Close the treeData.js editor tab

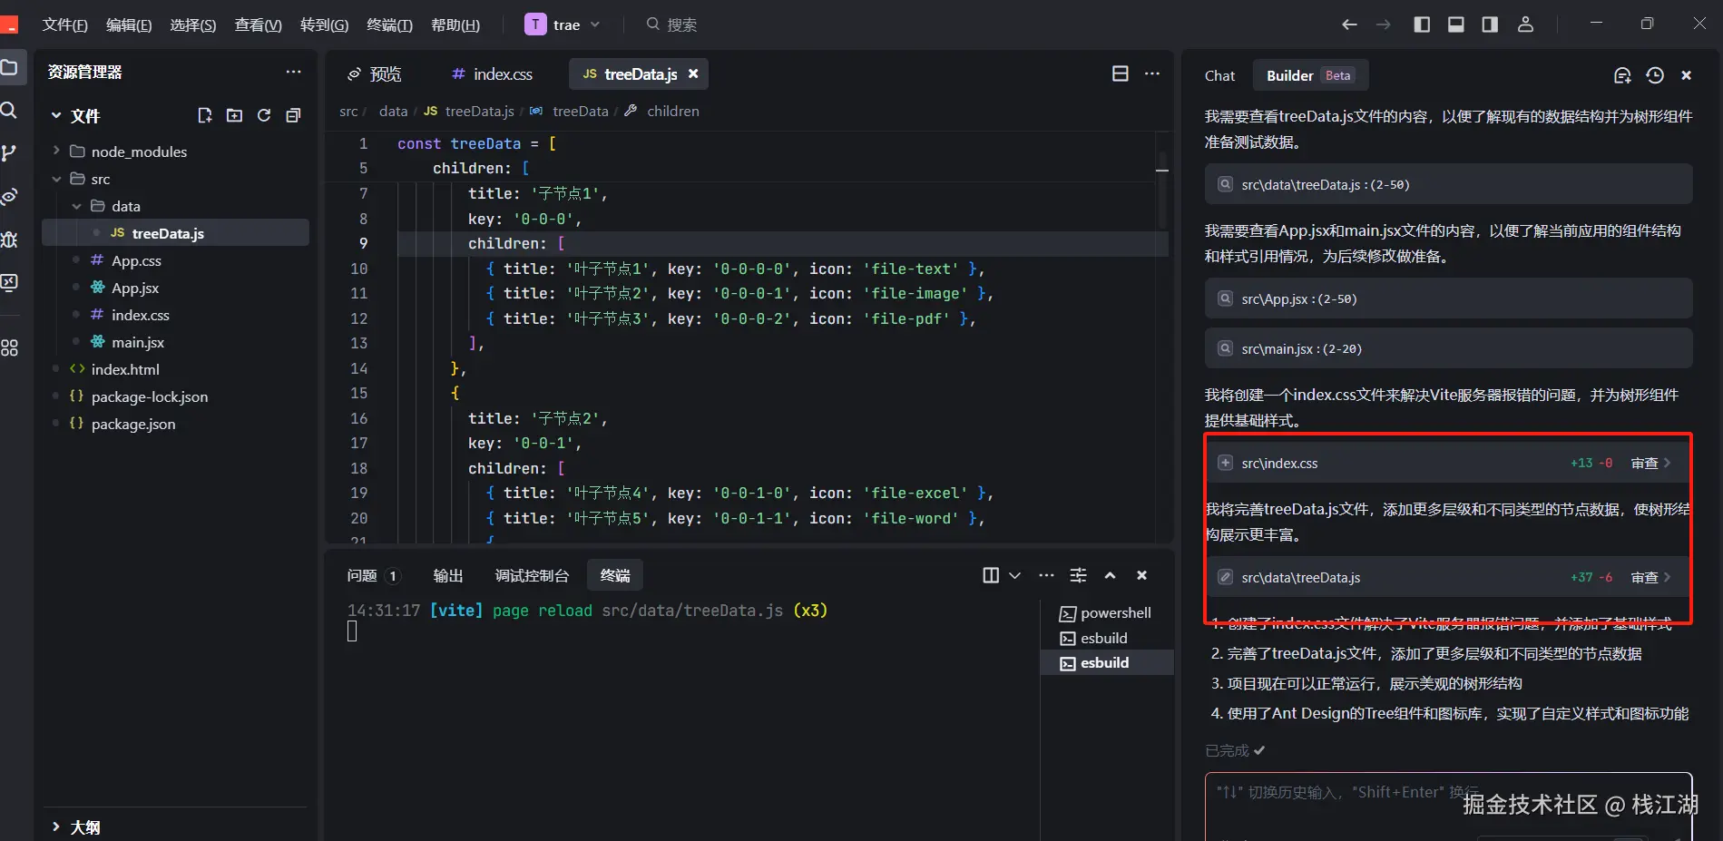point(693,73)
